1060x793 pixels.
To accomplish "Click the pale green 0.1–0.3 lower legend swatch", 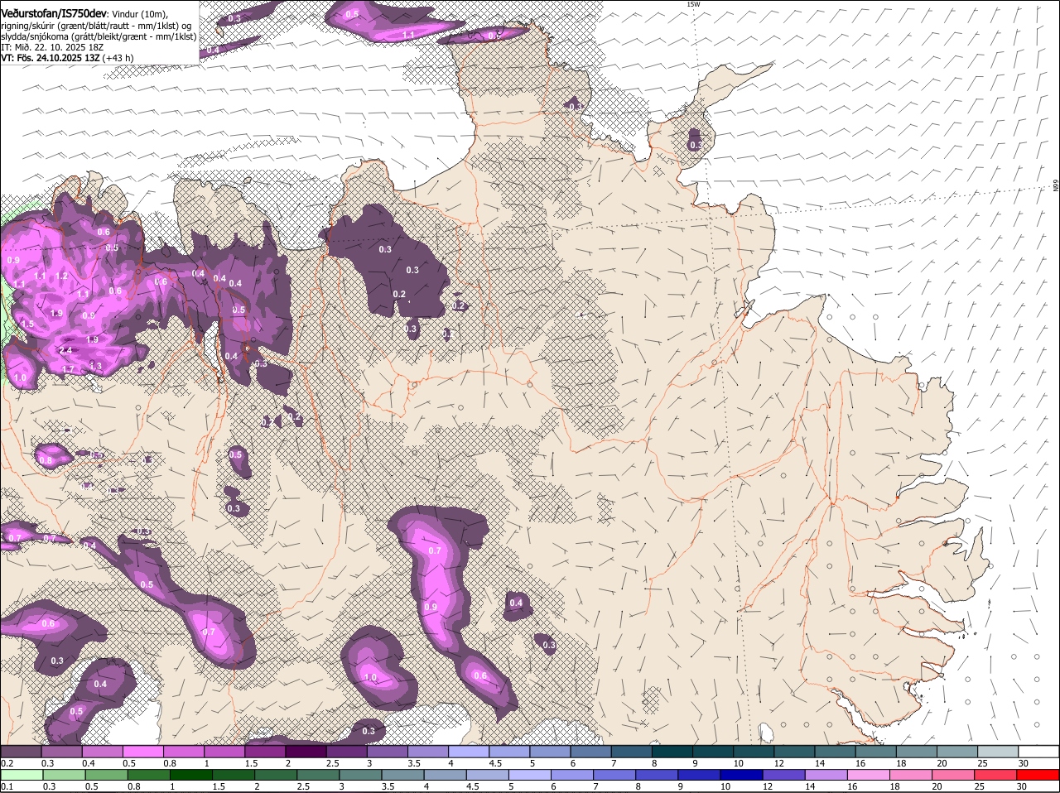I will (22, 775).
